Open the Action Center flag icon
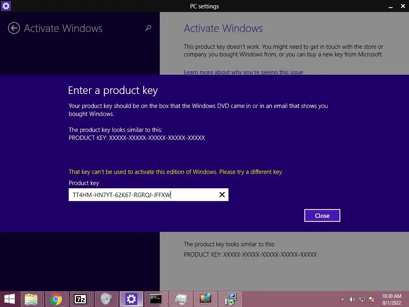Image resolution: width=409 pixels, height=307 pixels. click(371, 299)
